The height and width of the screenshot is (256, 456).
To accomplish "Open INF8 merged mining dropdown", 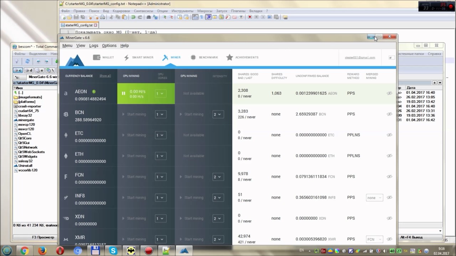I will pyautogui.click(x=374, y=198).
